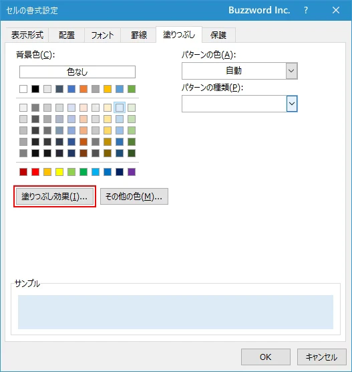This screenshot has height=372, width=352.
Task: Select the green standard color swatch
Action: click(x=83, y=172)
